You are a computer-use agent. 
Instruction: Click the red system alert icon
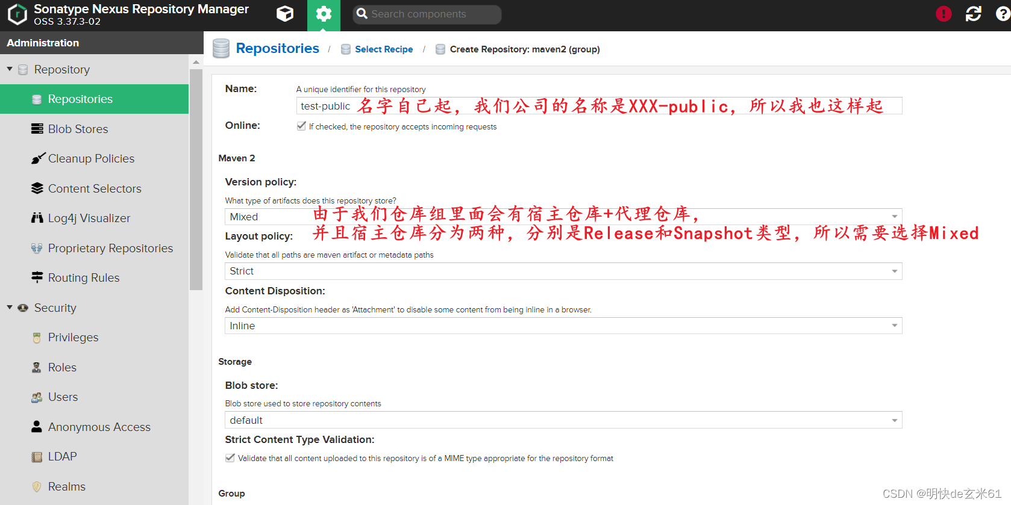pyautogui.click(x=944, y=14)
